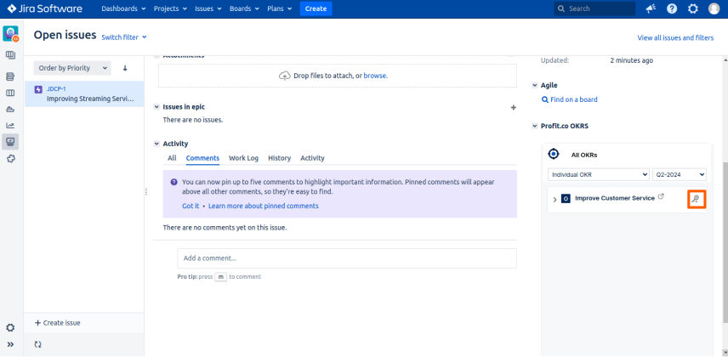Collapse the Activity section
The width and height of the screenshot is (728, 357).
(156, 144)
